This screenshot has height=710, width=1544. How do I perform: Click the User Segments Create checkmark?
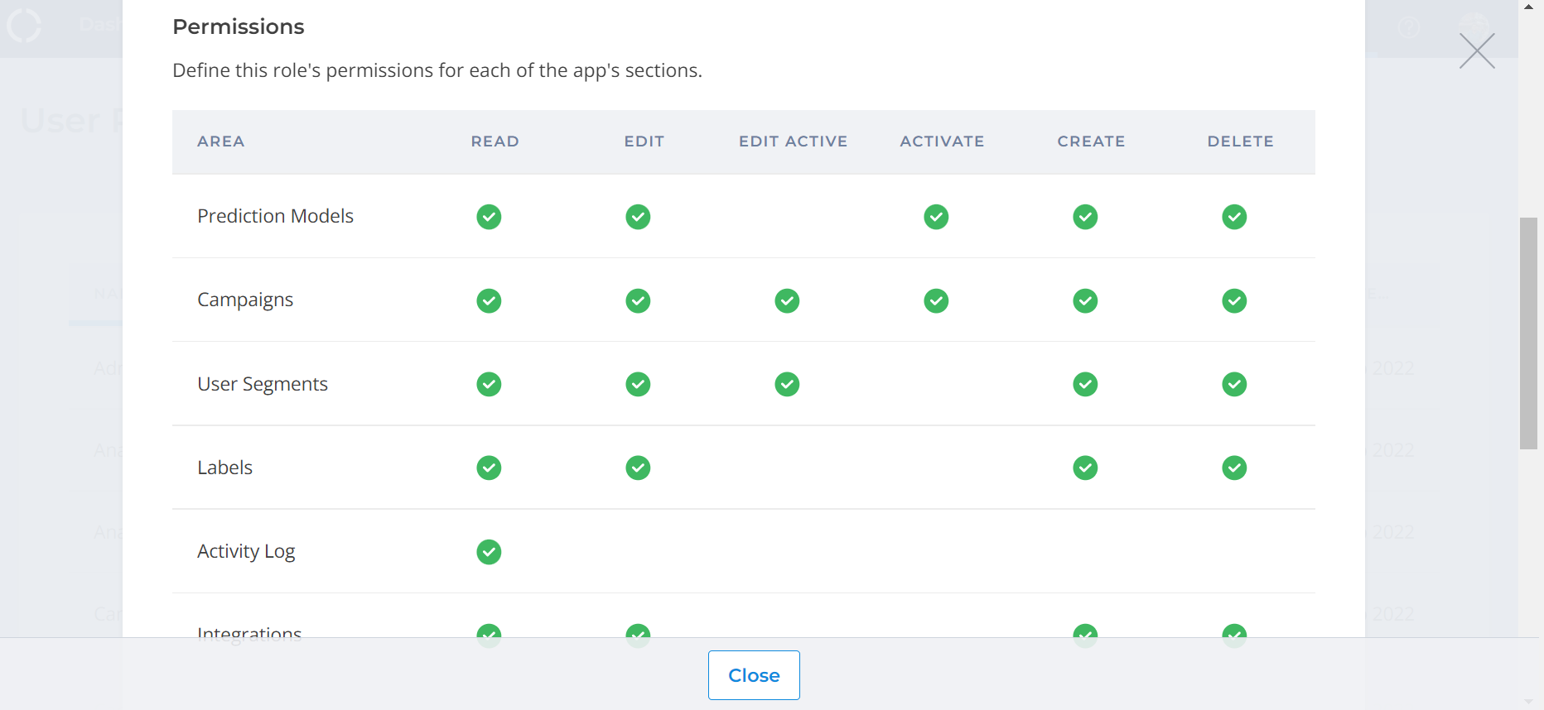[x=1085, y=384]
